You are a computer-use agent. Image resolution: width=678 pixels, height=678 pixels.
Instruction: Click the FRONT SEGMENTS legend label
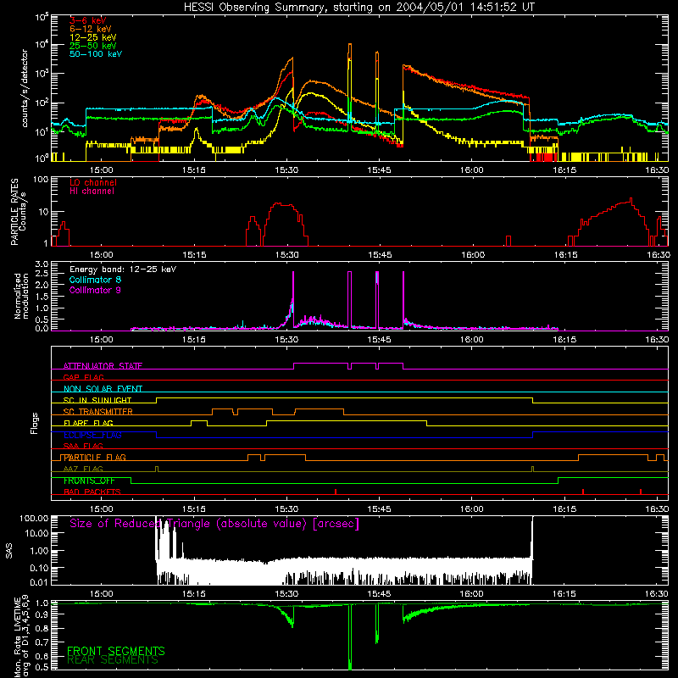coord(116,651)
